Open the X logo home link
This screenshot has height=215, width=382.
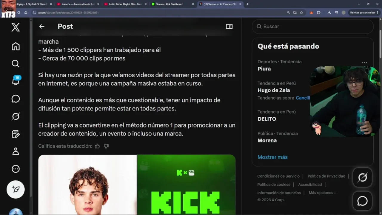[16, 27]
